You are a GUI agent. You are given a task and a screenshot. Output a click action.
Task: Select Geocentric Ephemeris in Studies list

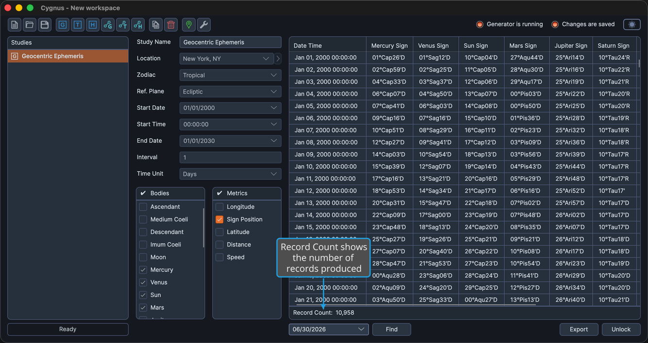tap(68, 56)
